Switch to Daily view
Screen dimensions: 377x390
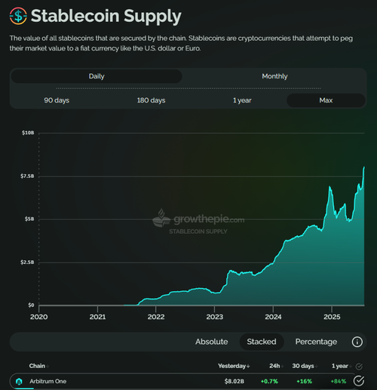(97, 76)
